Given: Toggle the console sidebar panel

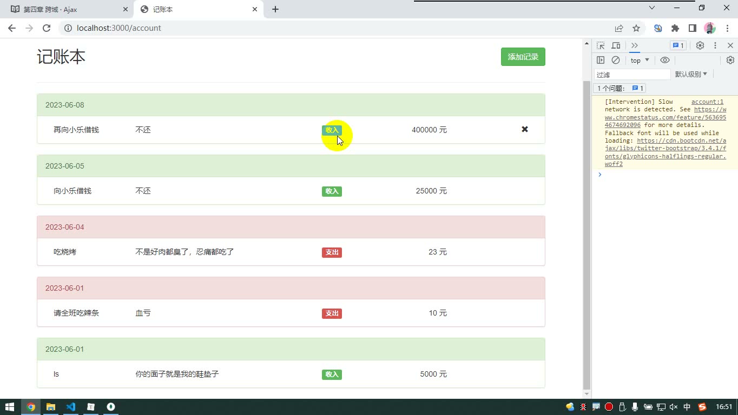Looking at the screenshot, I should [601, 60].
